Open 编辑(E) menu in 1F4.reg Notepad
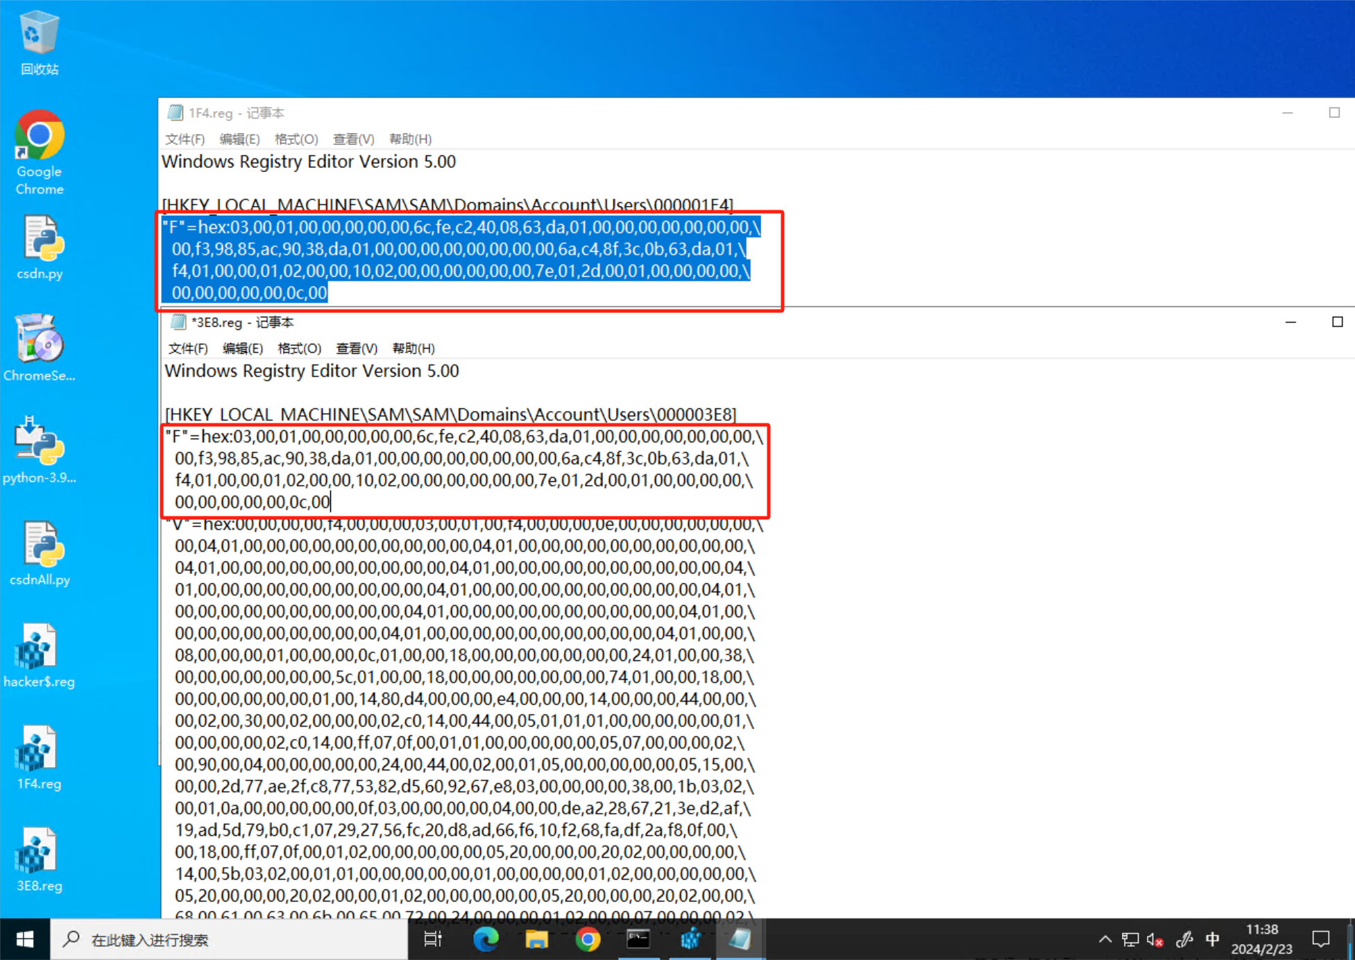The image size is (1355, 960). click(239, 139)
